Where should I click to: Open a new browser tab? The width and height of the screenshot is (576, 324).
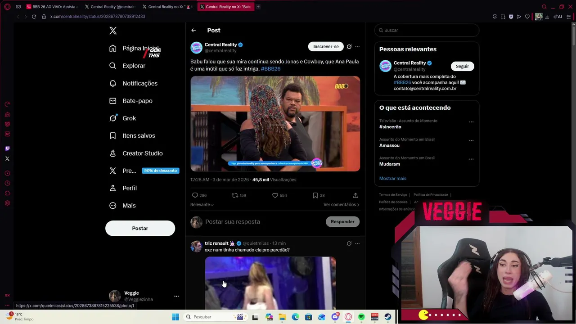(x=258, y=7)
